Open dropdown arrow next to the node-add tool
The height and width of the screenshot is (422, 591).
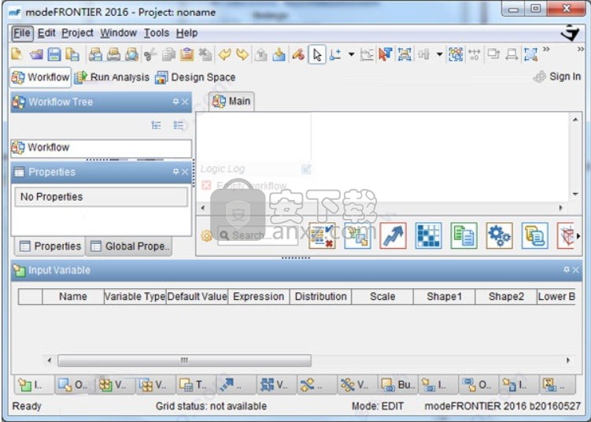[351, 54]
